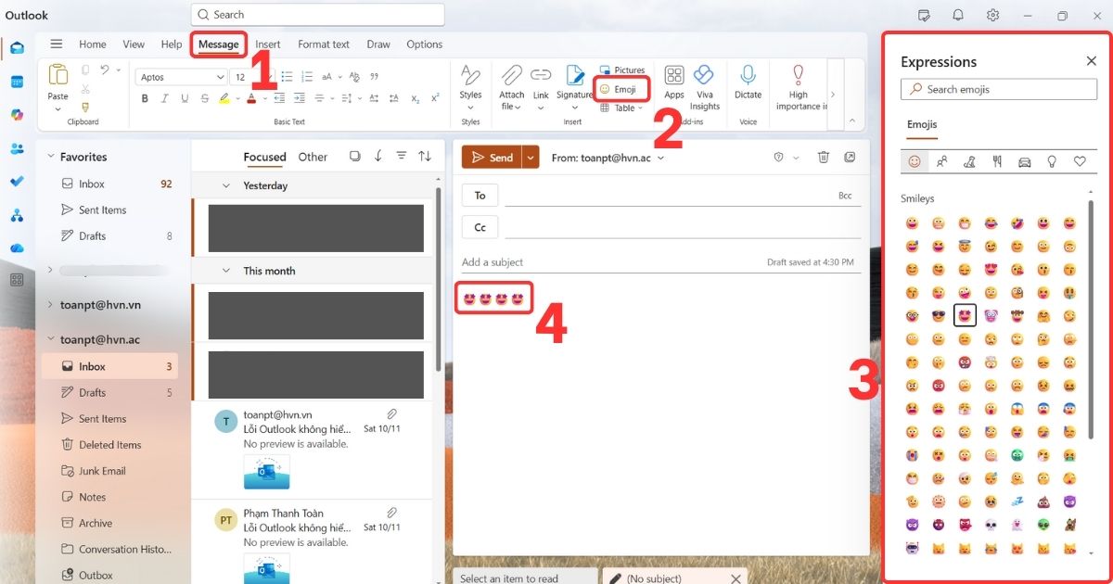1113x584 pixels.
Task: Open the Aptos font family dropdown
Action: [x=181, y=76]
